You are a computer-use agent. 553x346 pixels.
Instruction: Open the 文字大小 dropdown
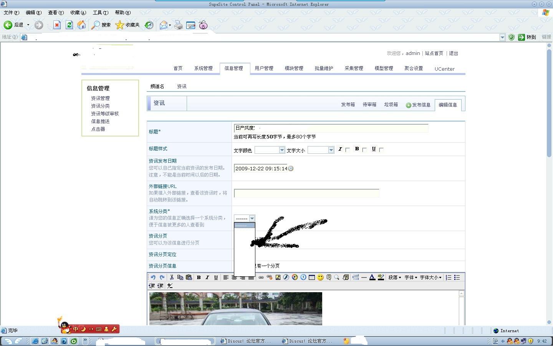(321, 150)
